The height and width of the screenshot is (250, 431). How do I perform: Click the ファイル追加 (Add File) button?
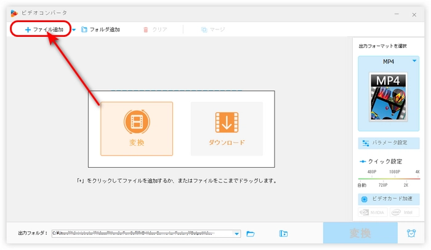click(43, 29)
